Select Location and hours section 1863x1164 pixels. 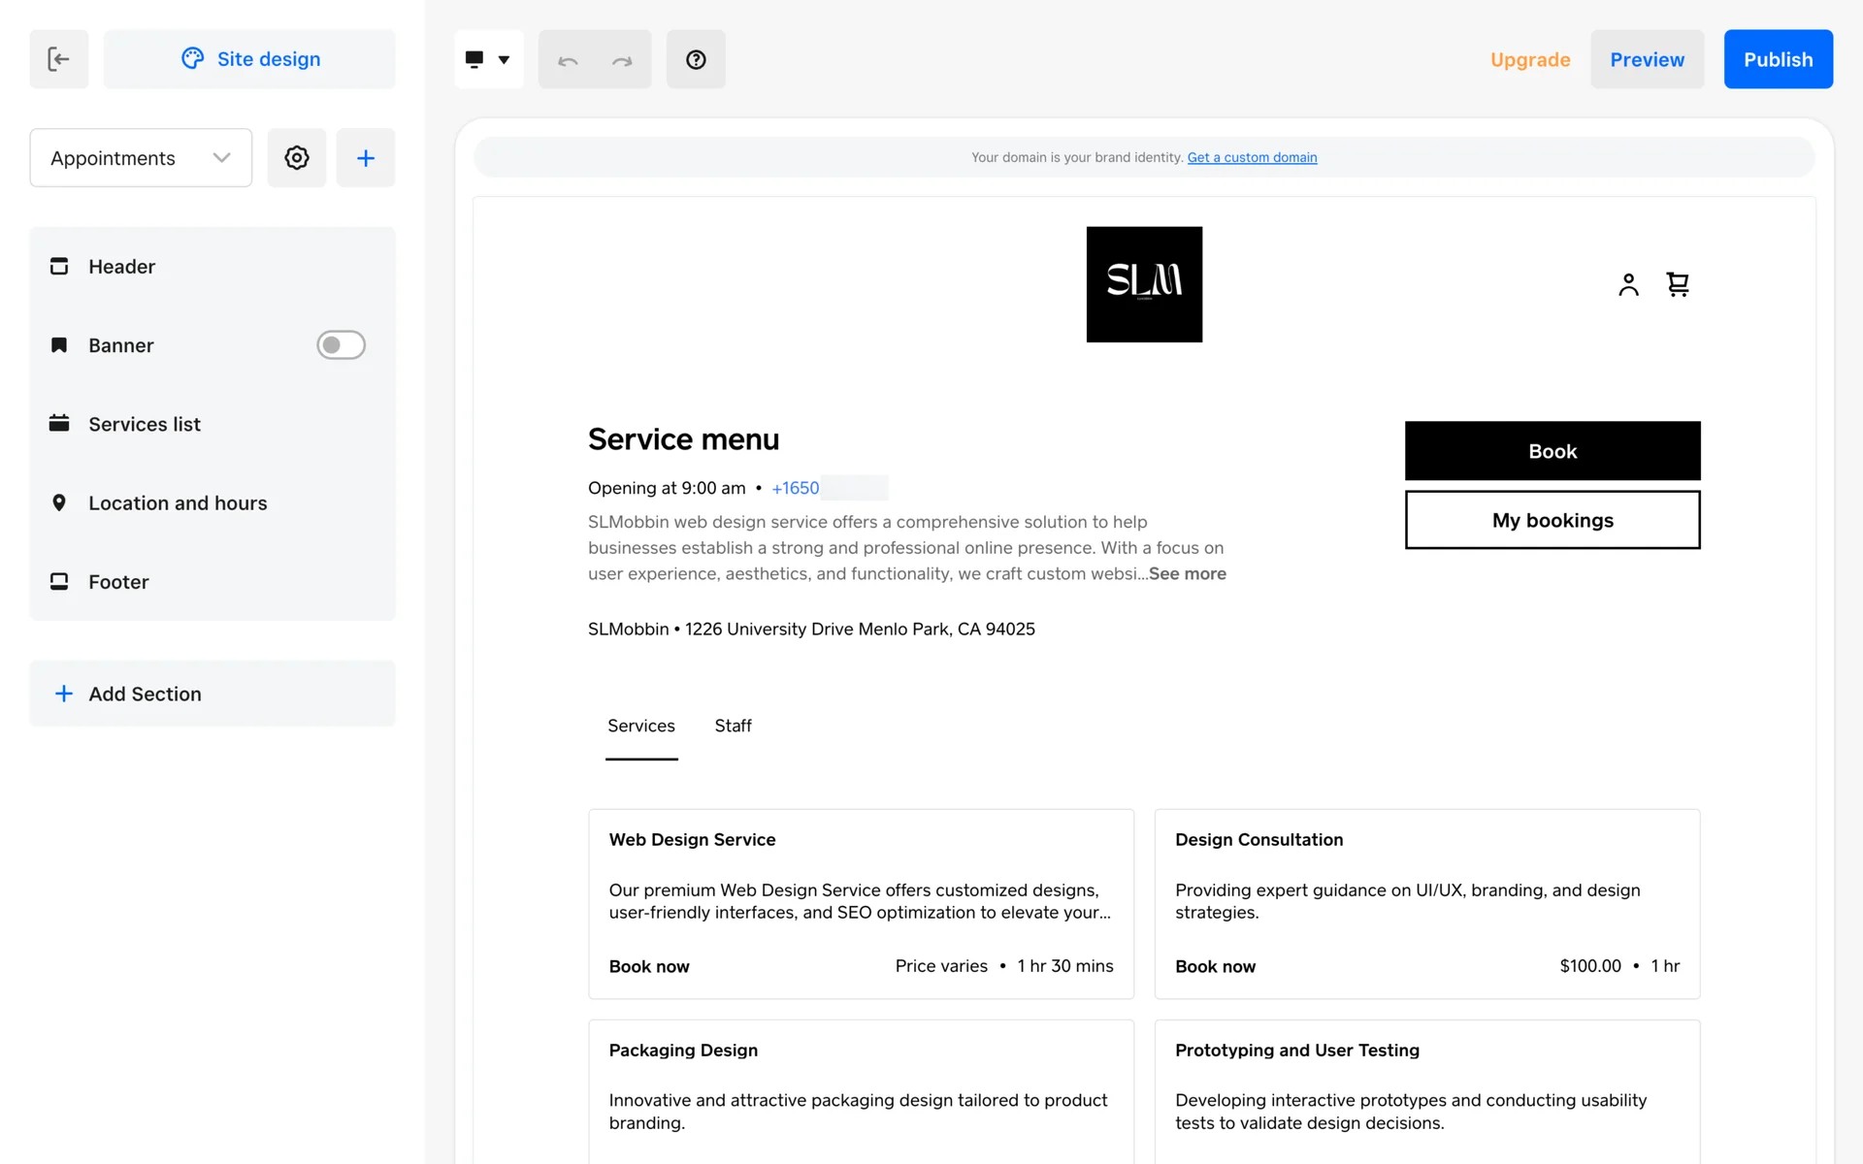point(178,503)
